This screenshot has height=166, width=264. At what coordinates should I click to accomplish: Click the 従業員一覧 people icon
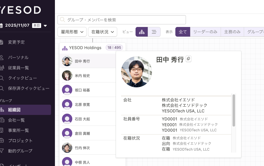pyautogui.click(x=2, y=68)
